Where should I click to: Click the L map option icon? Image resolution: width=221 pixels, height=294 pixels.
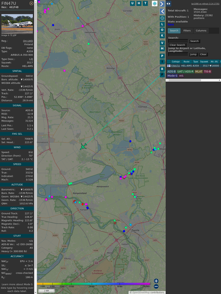point(162,24)
